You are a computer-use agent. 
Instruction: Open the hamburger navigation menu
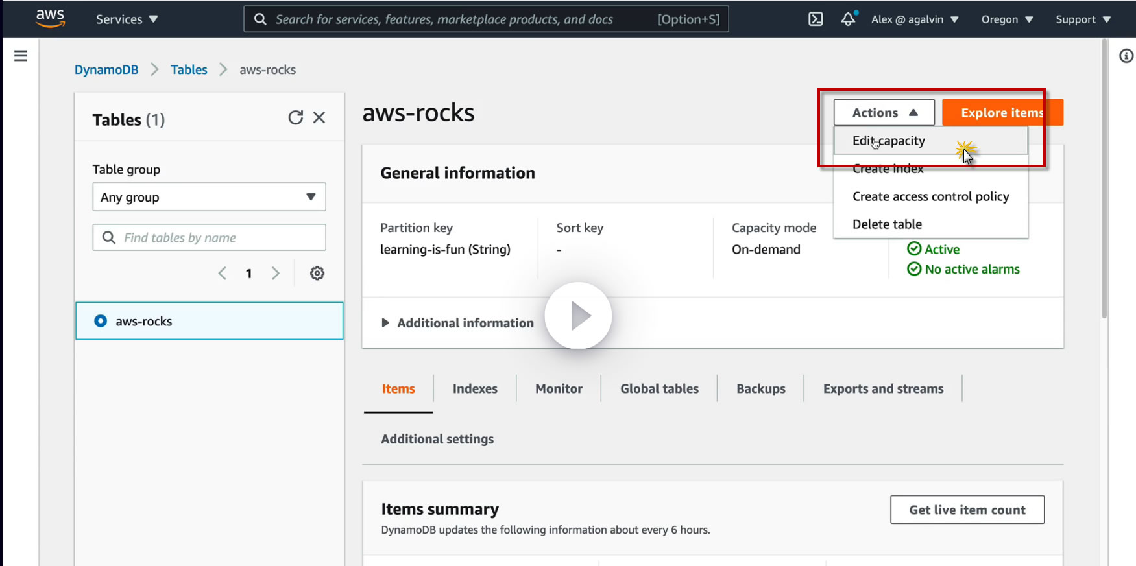tap(21, 56)
